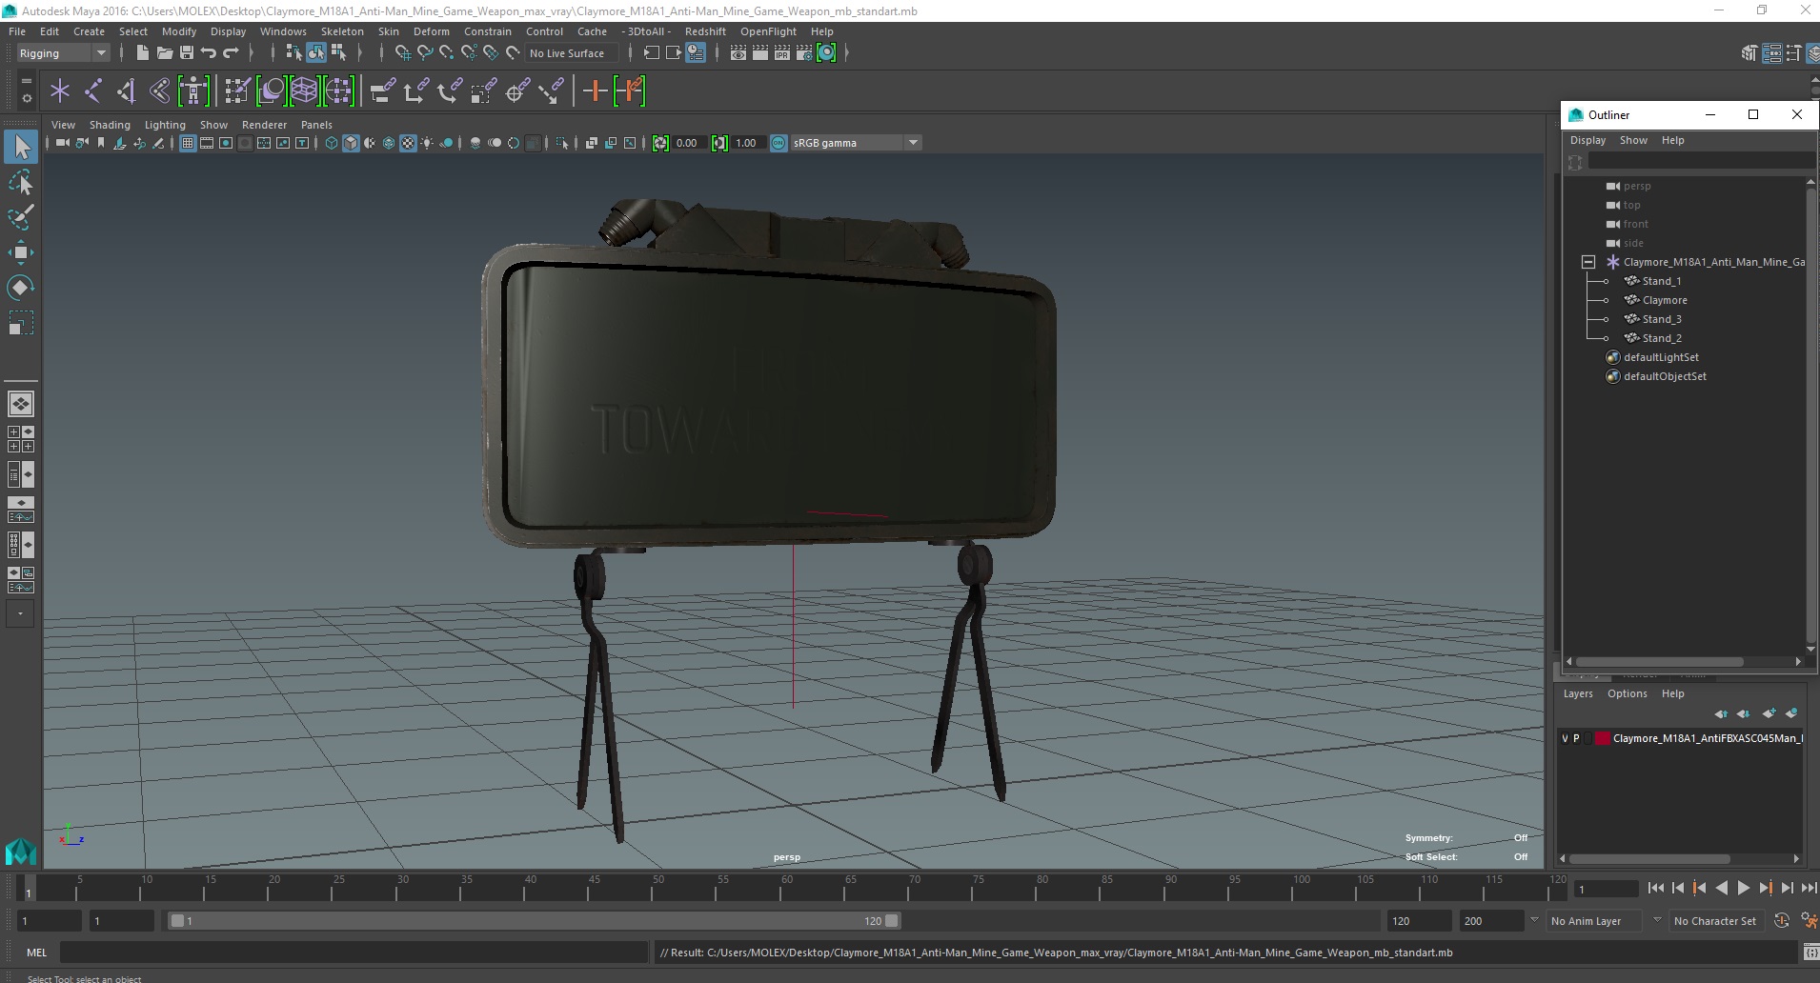Collapse the Claymore_M18A1 group in Outliner

coord(1587,262)
